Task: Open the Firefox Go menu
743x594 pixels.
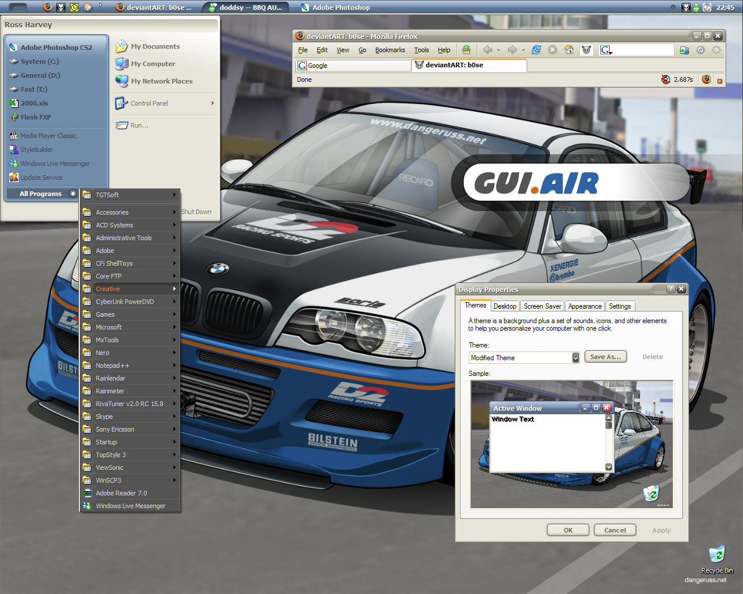Action: coord(362,50)
